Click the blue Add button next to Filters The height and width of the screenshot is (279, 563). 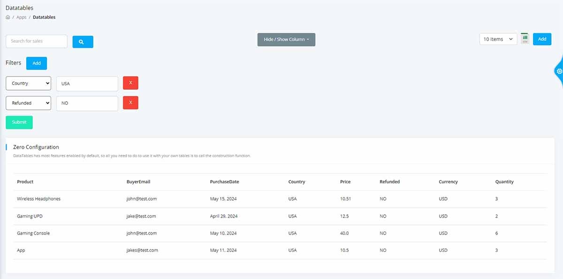36,63
